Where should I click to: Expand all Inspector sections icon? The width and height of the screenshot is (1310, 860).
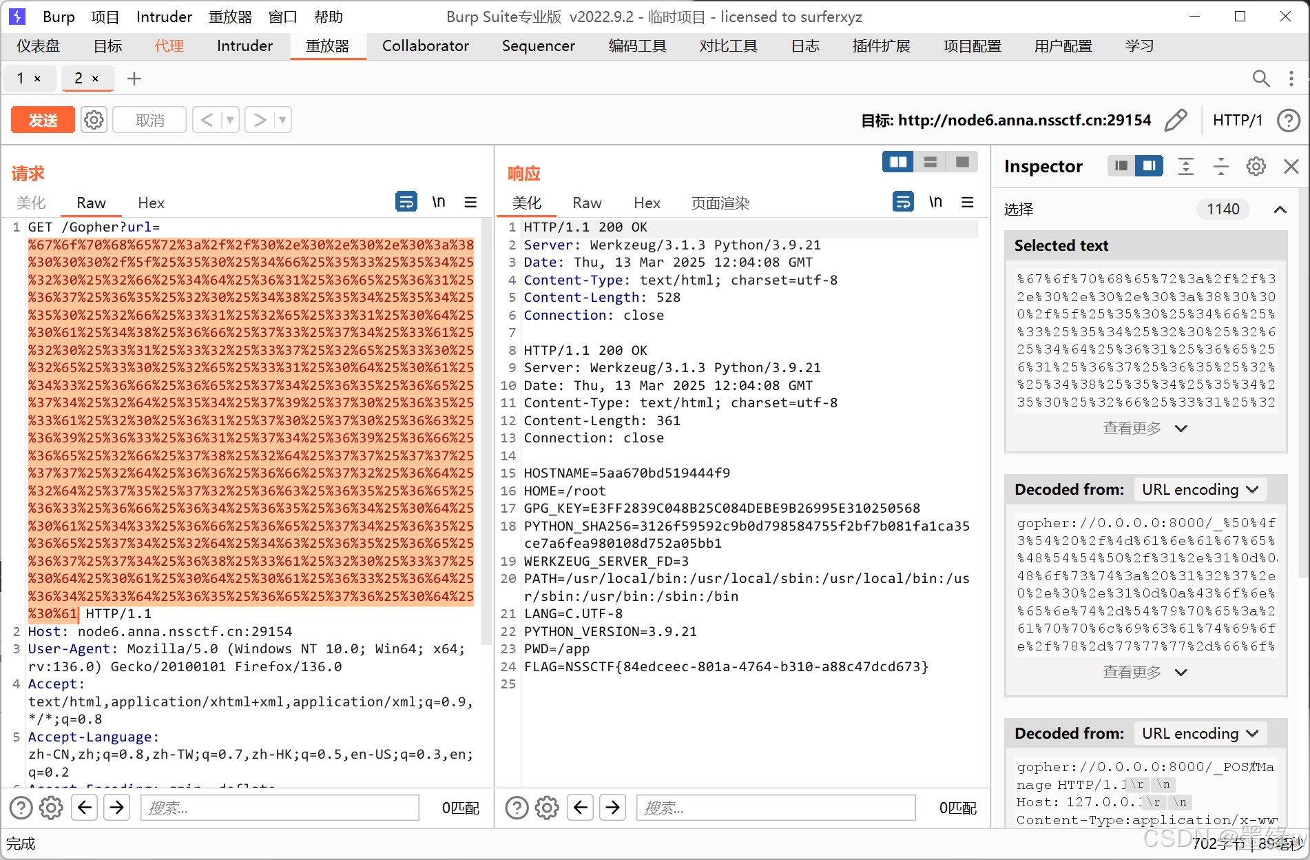click(1185, 166)
